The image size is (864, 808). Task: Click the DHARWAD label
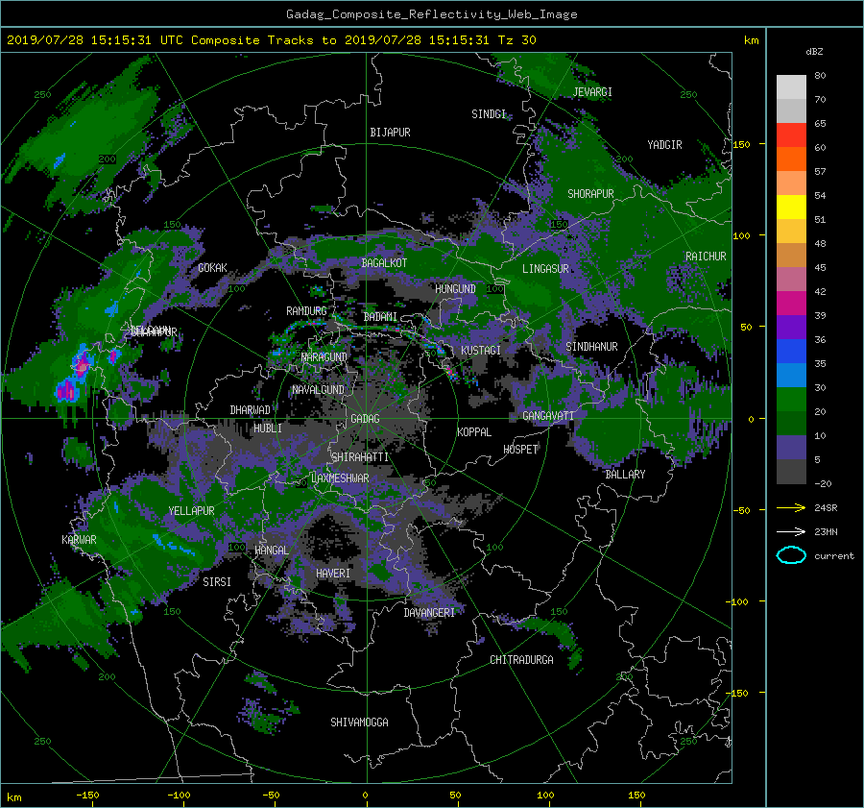(x=251, y=410)
